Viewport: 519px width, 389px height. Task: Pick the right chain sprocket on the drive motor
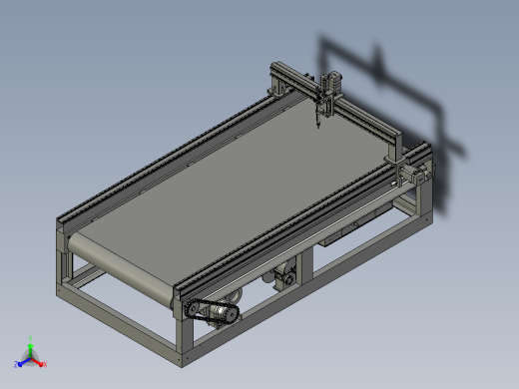click(x=233, y=313)
